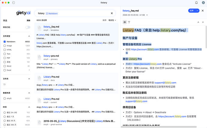Check the 其他 file type checkbox
The image size is (207, 128).
pyautogui.click(x=4, y=62)
